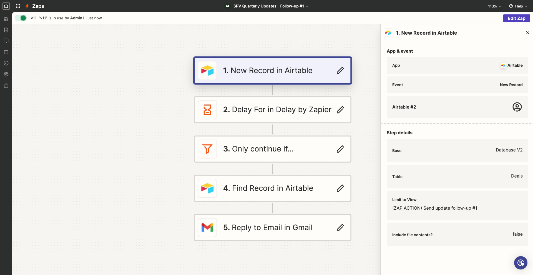This screenshot has width=533, height=275.
Task: Click the Airtable #2 account label
Action: (404, 107)
